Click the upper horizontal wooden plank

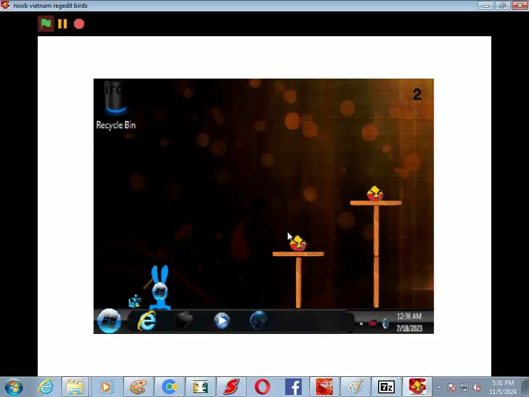pos(376,203)
